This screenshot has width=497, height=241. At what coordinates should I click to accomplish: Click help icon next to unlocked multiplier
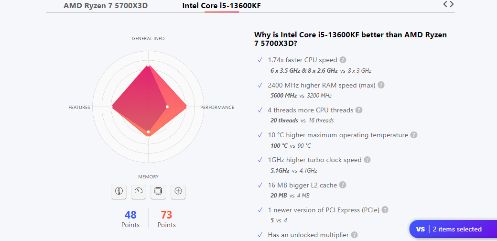(x=355, y=235)
